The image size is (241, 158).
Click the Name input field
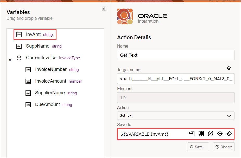pos(176,55)
